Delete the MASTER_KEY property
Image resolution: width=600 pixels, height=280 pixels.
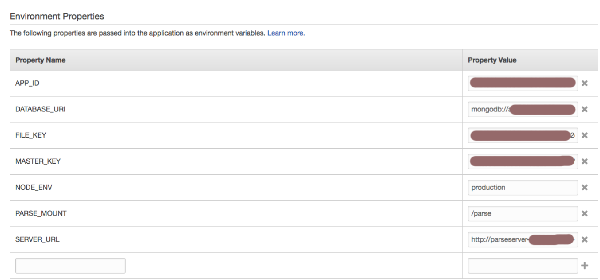[584, 161]
